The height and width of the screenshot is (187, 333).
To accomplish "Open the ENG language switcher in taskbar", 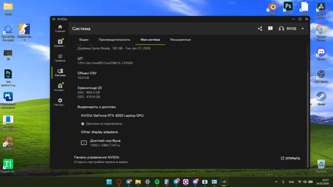I will point(291,182).
